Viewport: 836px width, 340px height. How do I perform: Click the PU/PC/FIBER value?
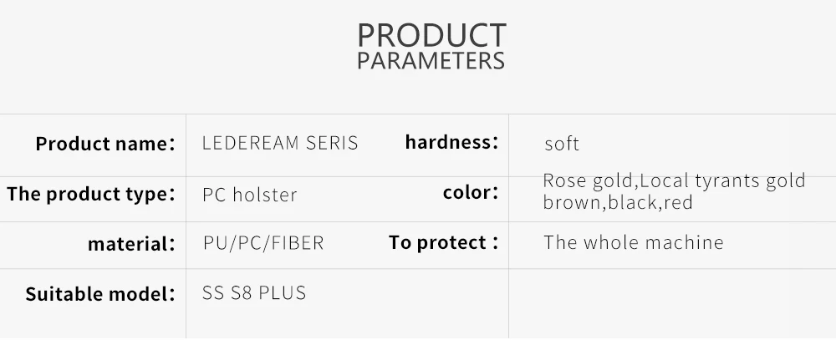click(263, 244)
